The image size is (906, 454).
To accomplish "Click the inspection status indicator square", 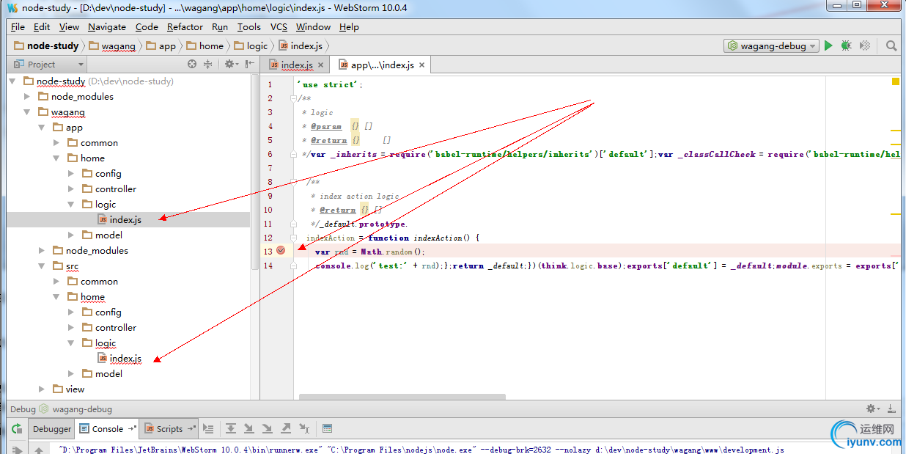I will [x=896, y=81].
